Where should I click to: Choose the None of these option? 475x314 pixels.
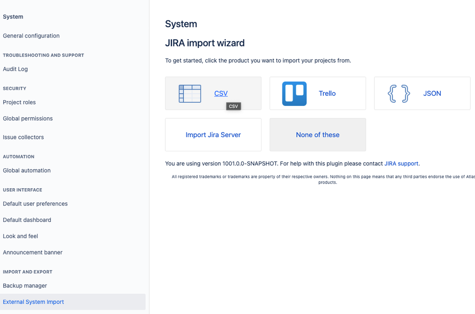(x=317, y=135)
